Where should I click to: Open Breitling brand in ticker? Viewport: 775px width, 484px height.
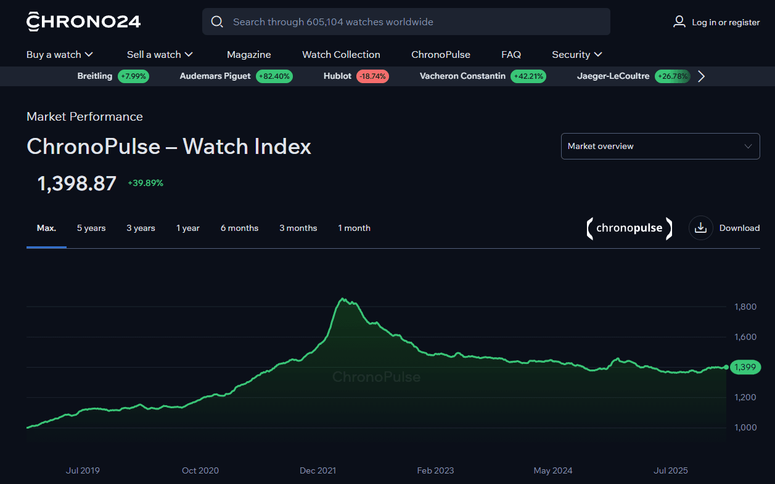tap(95, 76)
